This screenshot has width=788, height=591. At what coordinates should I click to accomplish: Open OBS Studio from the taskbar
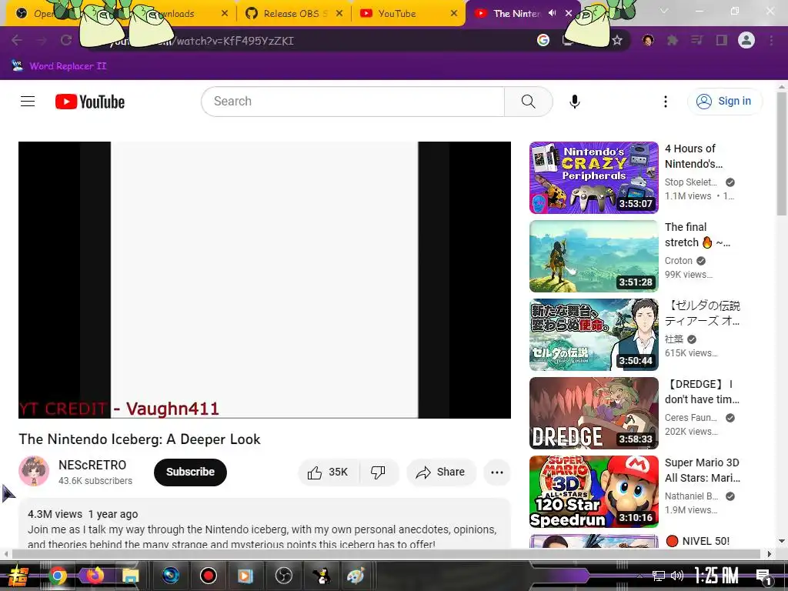(x=284, y=576)
